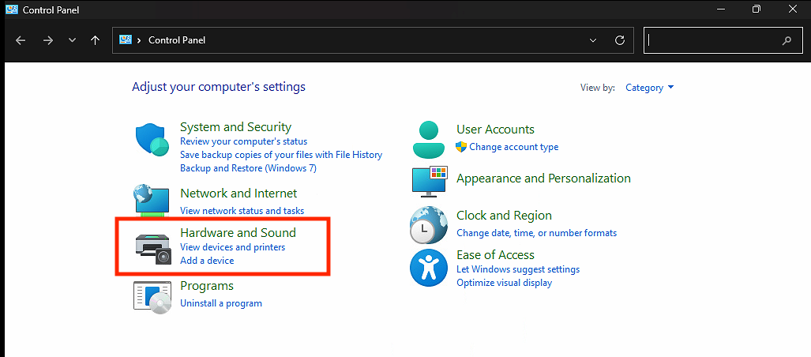Refresh the Control Panel view

620,40
